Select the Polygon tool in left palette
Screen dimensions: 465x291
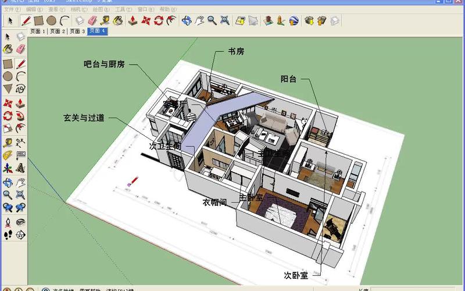(x=8, y=88)
